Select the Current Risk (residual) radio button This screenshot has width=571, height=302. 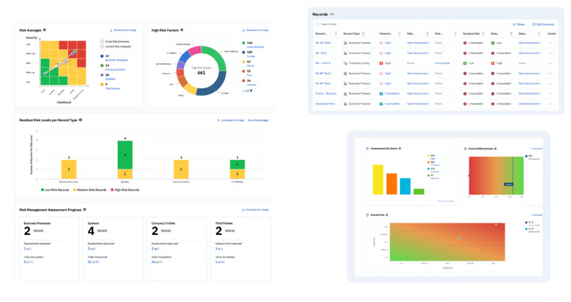click(x=102, y=47)
